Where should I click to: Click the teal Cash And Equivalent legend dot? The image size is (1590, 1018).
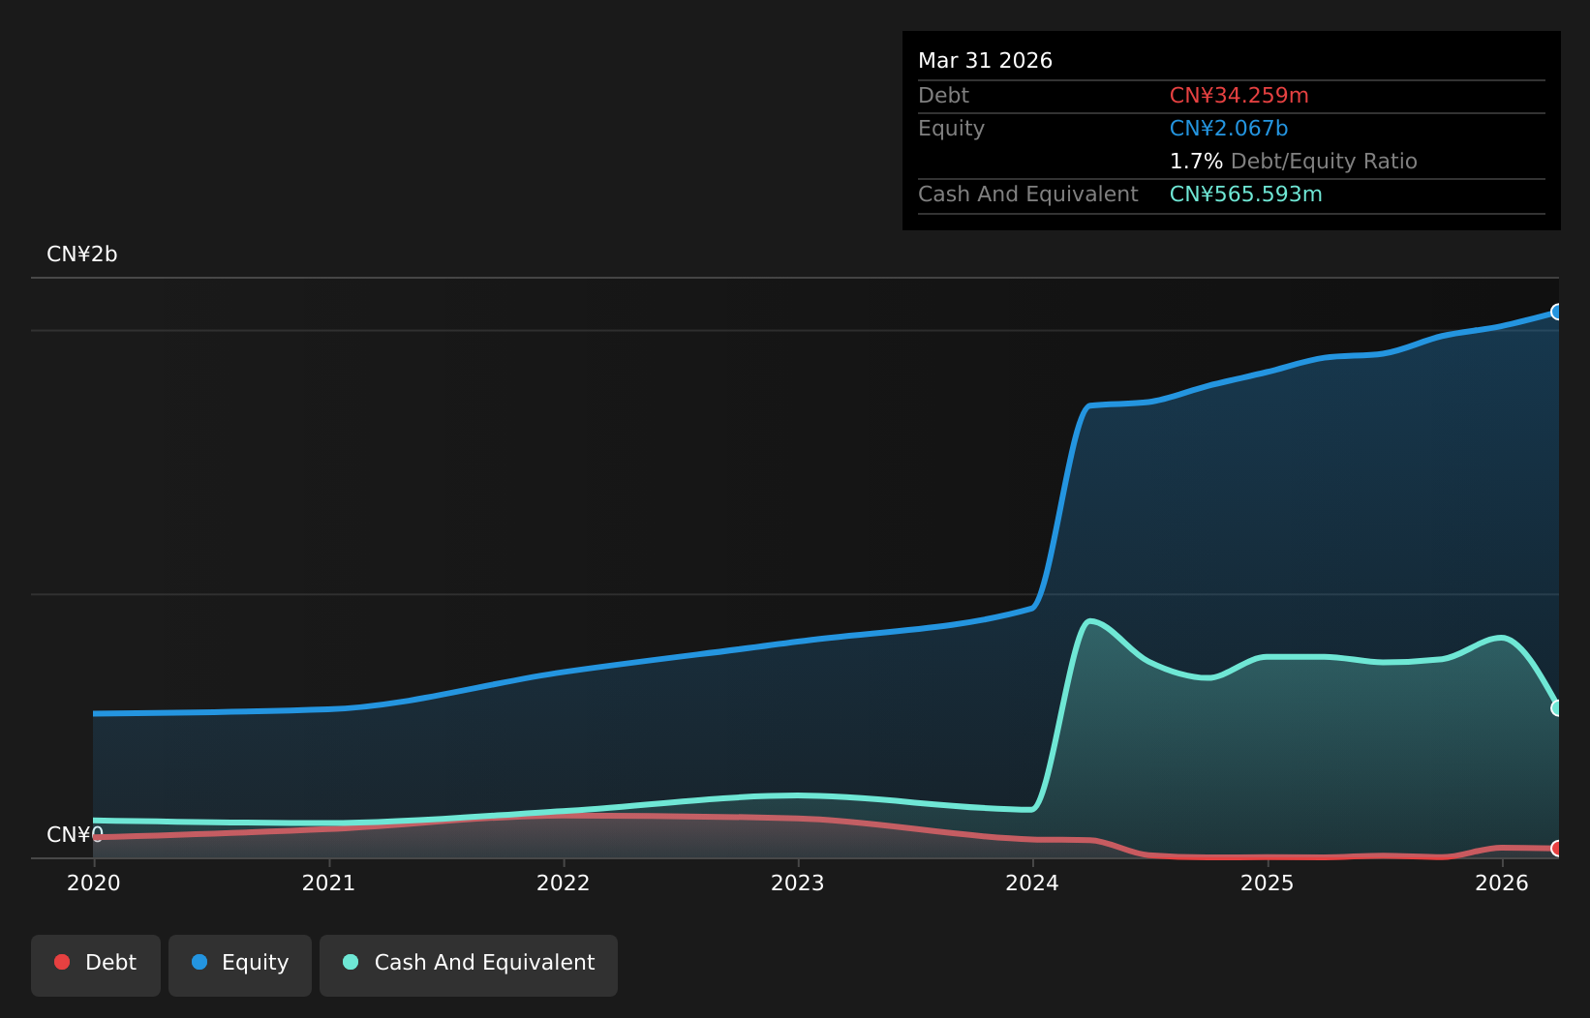pyautogui.click(x=351, y=962)
